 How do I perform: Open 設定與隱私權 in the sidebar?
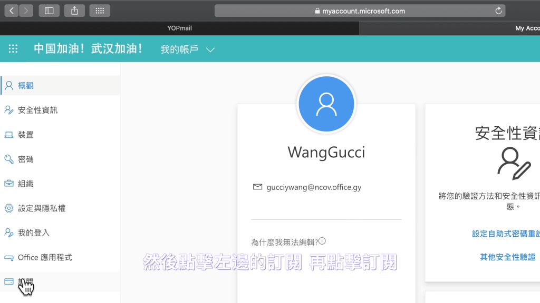click(x=60, y=208)
